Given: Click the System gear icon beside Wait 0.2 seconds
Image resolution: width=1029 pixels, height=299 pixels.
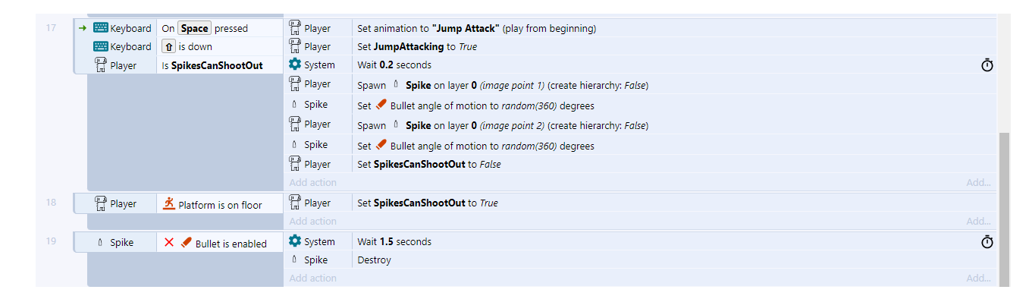Looking at the screenshot, I should click(295, 65).
